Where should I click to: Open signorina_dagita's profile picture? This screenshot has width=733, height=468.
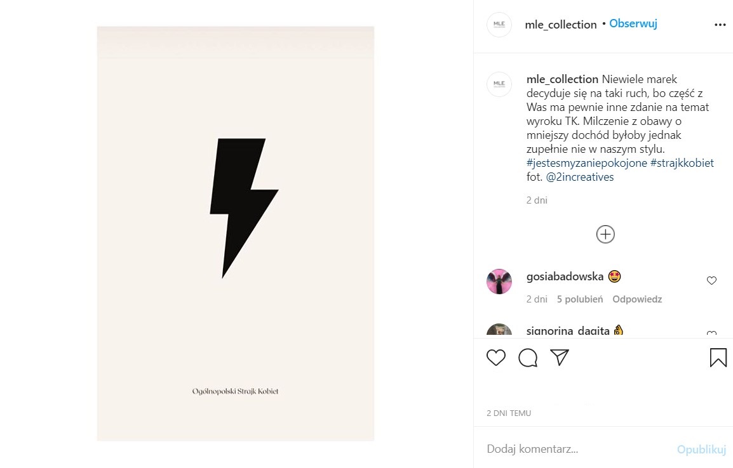(499, 332)
